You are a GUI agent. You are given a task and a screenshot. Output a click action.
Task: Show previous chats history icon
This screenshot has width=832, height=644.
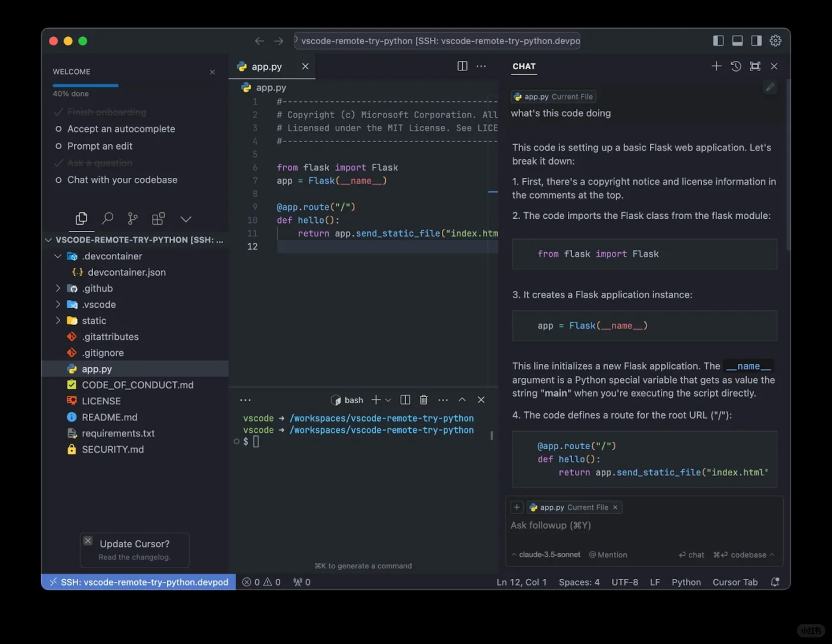(736, 66)
